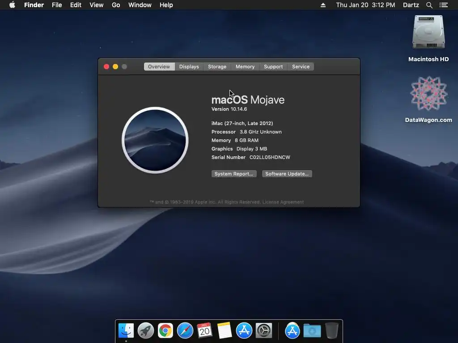Click the 8 GB RAM memory value
Image resolution: width=458 pixels, height=343 pixels.
(x=246, y=140)
